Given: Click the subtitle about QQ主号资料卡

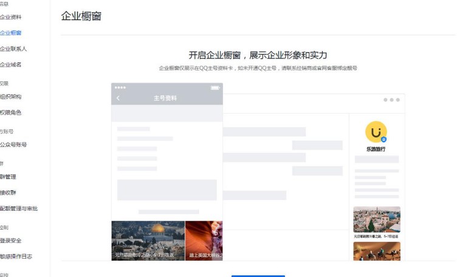Looking at the screenshot, I should tap(258, 68).
